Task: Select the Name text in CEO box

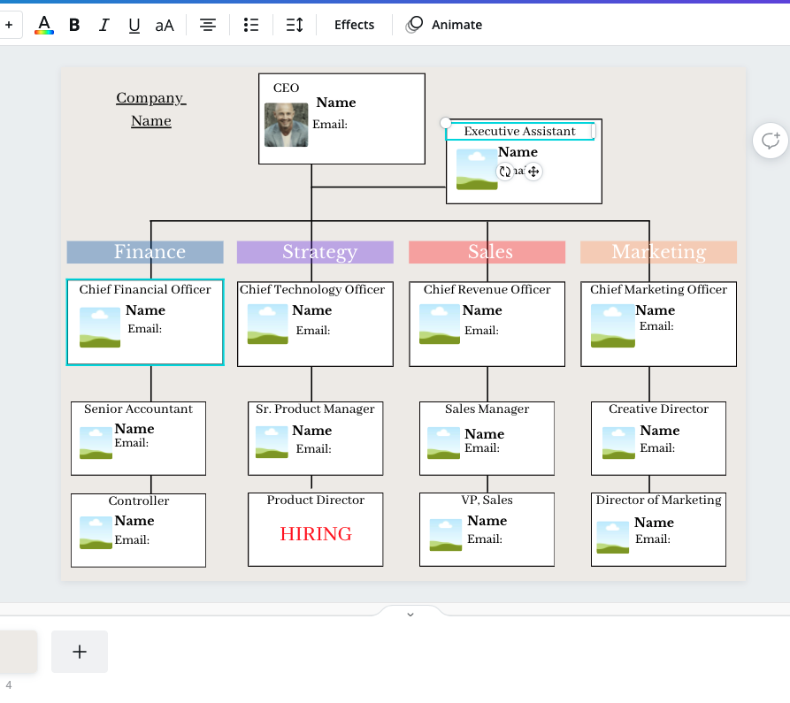Action: point(336,103)
